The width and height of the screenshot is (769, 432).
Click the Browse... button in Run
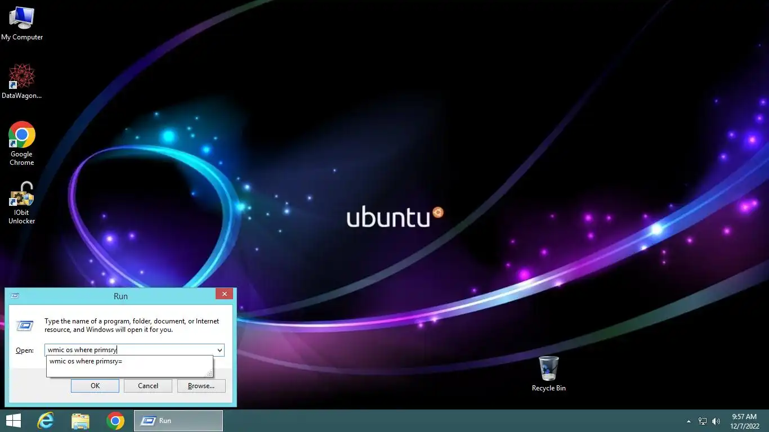click(201, 386)
